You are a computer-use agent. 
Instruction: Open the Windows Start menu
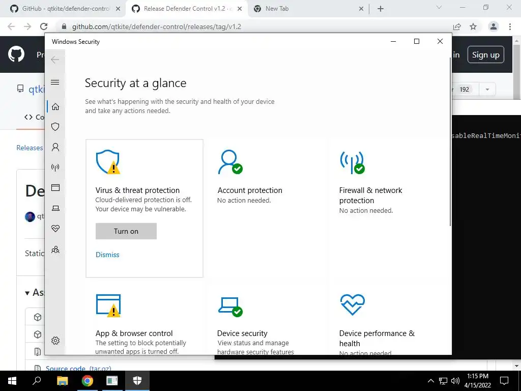coord(12,381)
